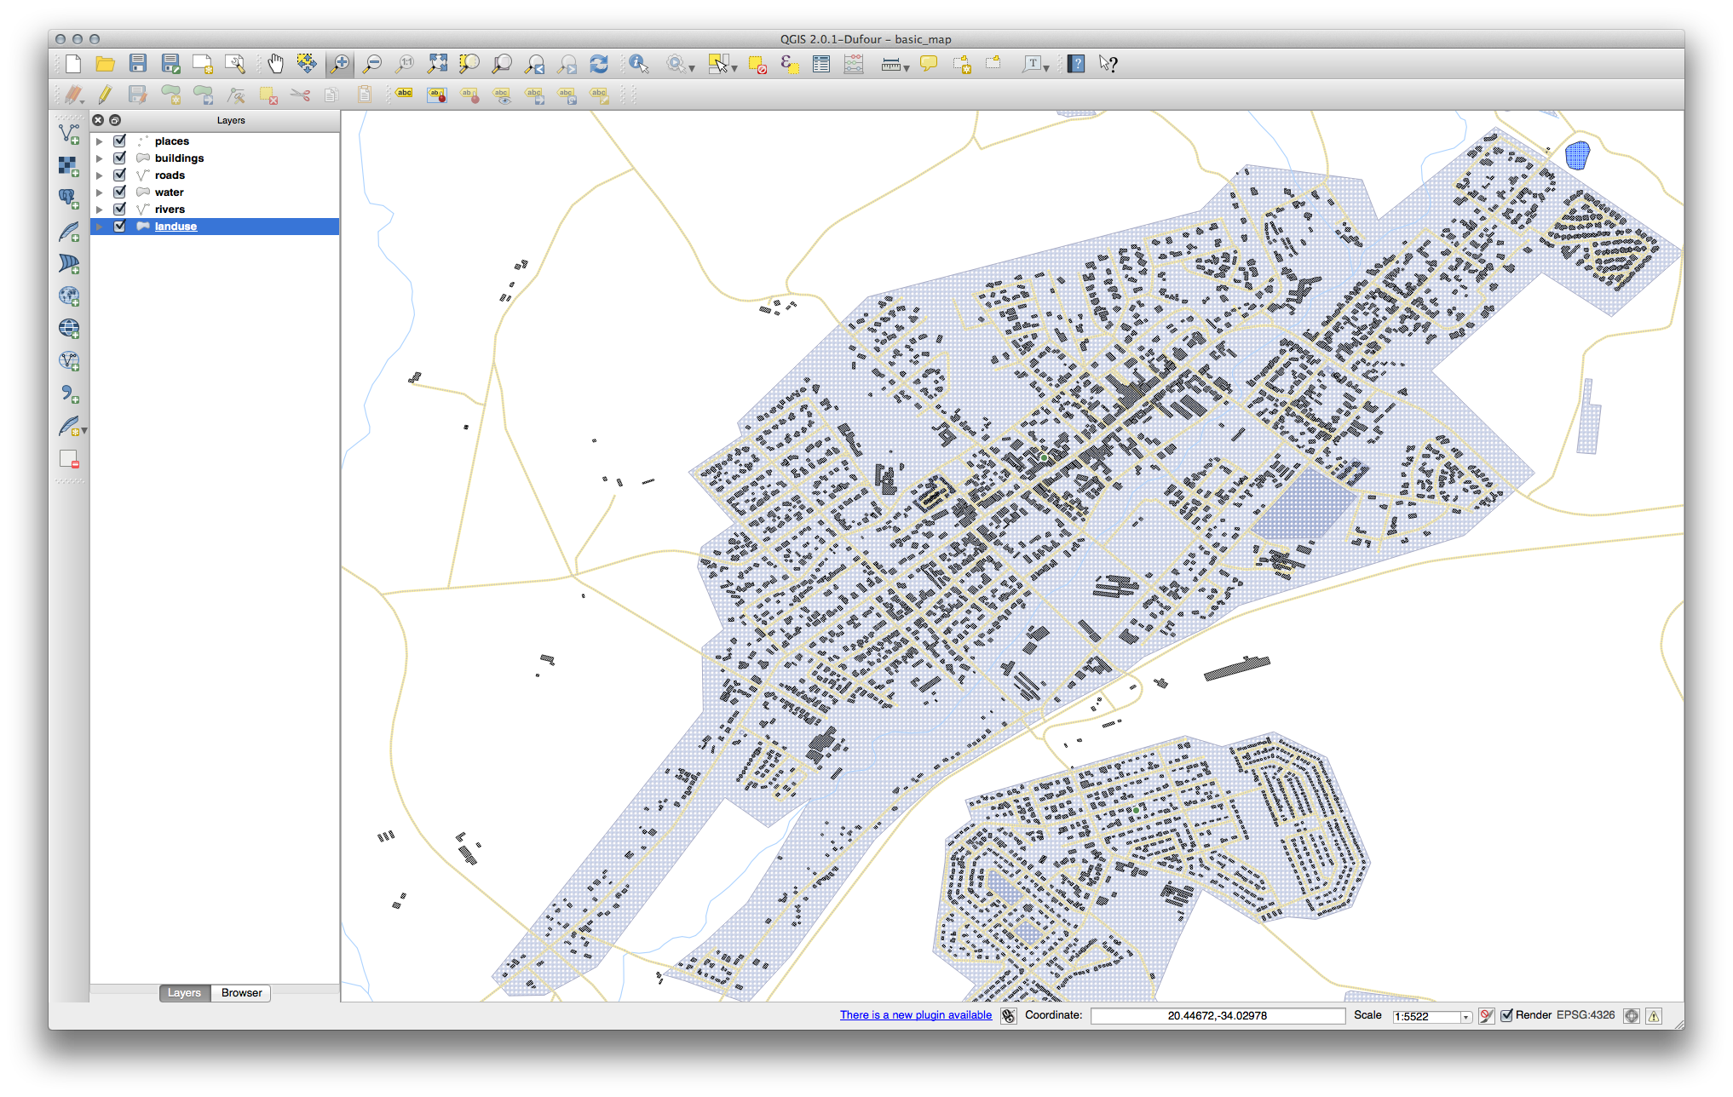Screen dimensions: 1733x1097
Task: Select the Pan Map hand tool
Action: [275, 64]
